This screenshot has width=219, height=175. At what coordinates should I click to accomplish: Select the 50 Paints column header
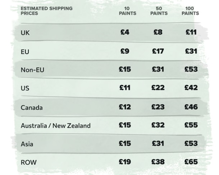(159, 11)
